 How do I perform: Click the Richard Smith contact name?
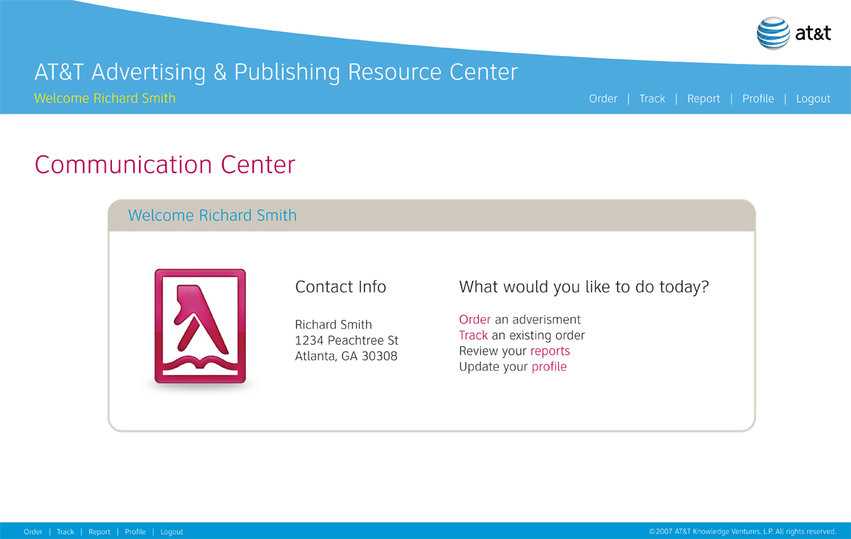[x=333, y=324]
